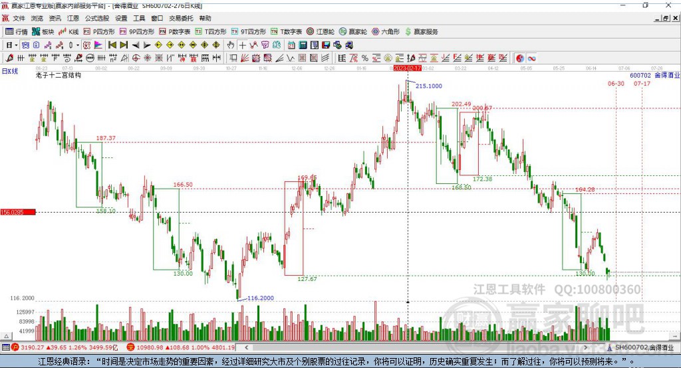Open the 9P四方形 tool
Screen dimensions: 681x368
click(137, 32)
